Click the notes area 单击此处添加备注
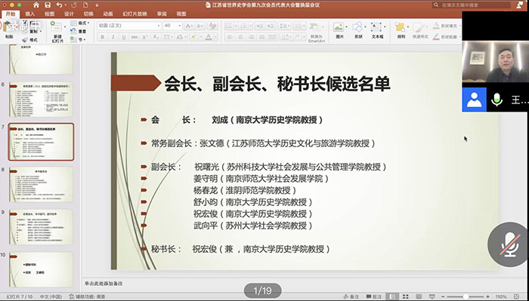This screenshot has width=529, height=301. (104, 284)
